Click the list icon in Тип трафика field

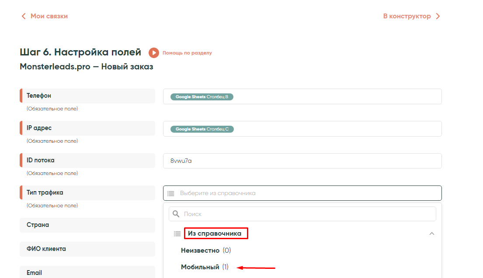171,193
